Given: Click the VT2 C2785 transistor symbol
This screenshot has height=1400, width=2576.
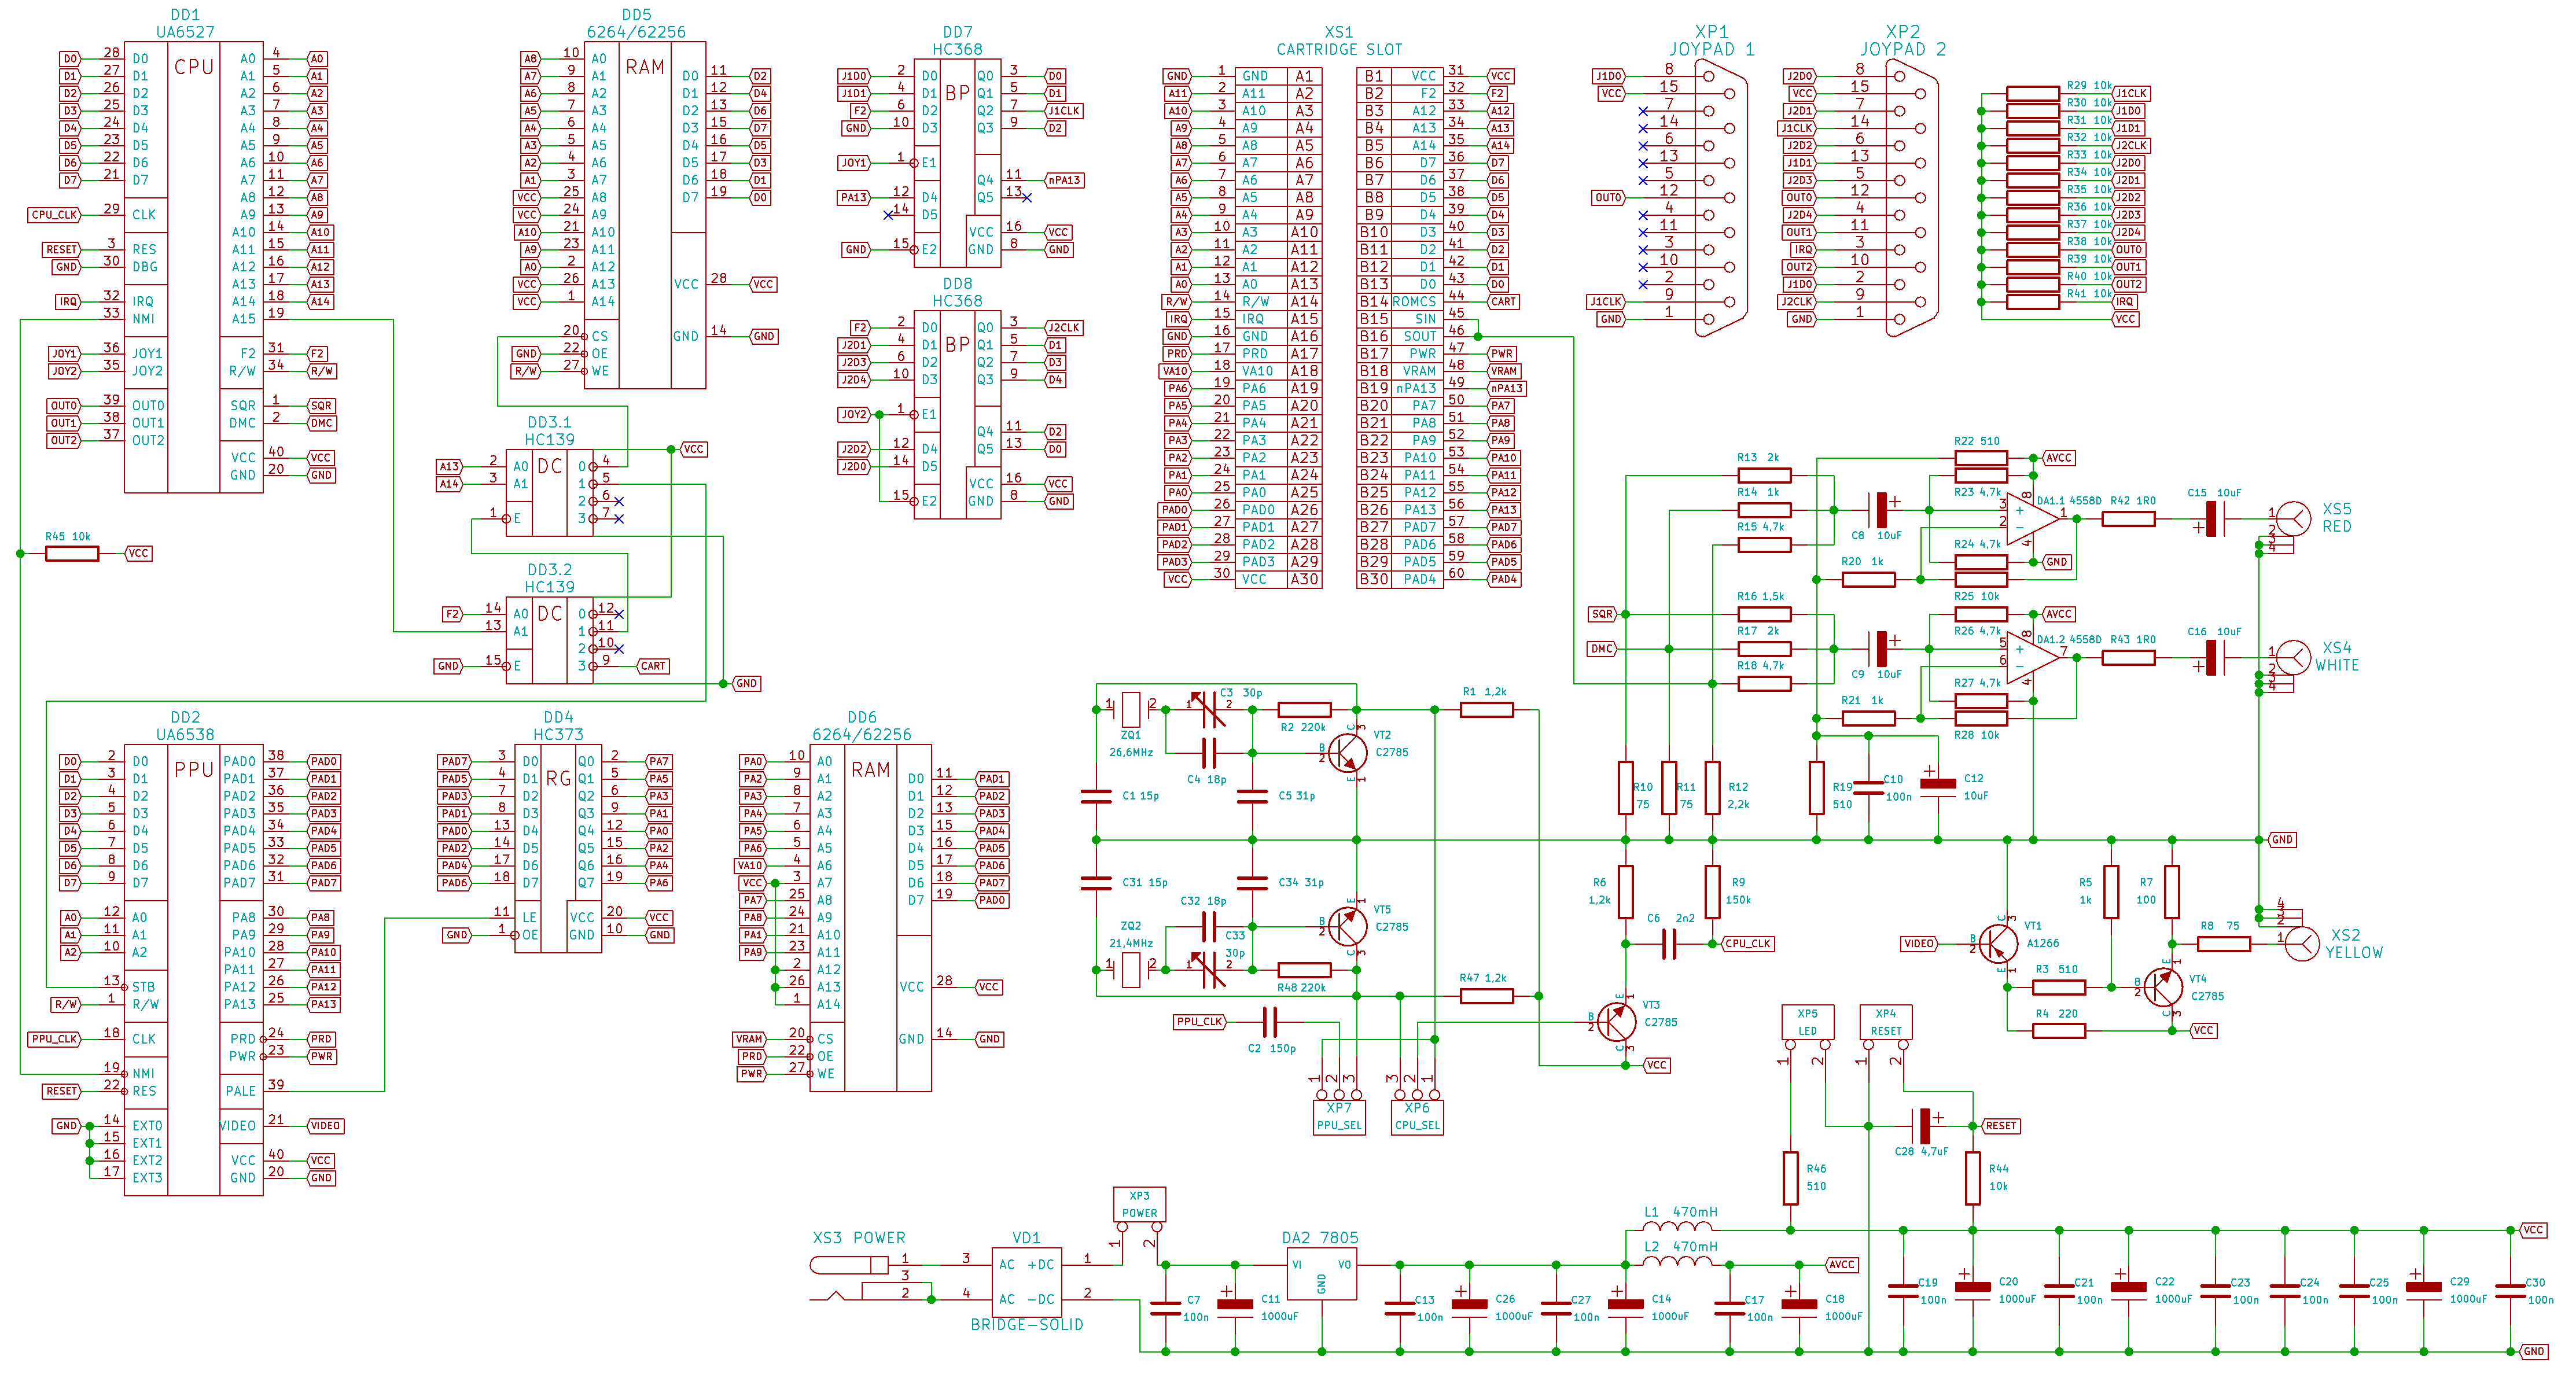Looking at the screenshot, I should 1347,753.
